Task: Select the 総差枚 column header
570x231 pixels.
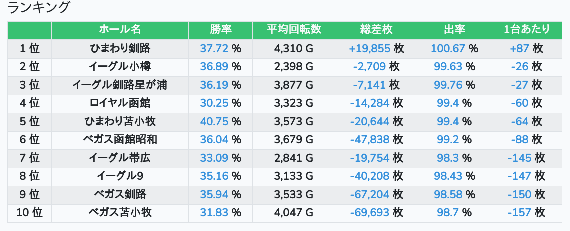Action: 376,30
